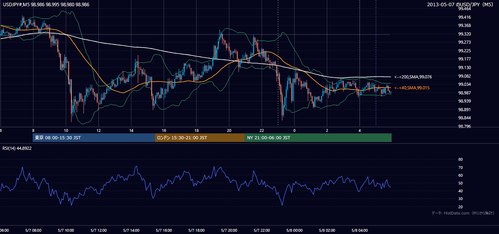This screenshot has height=234, width=499.
Task: Click the 2013-05-07 USD/JPY (M5) chart title
Action: [461, 5]
